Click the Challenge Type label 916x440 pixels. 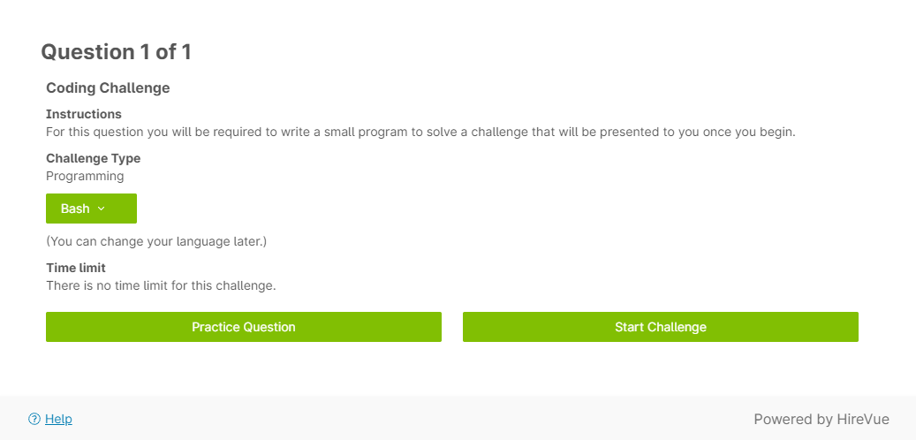[x=94, y=158]
